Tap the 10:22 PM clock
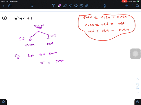 [4, 1]
